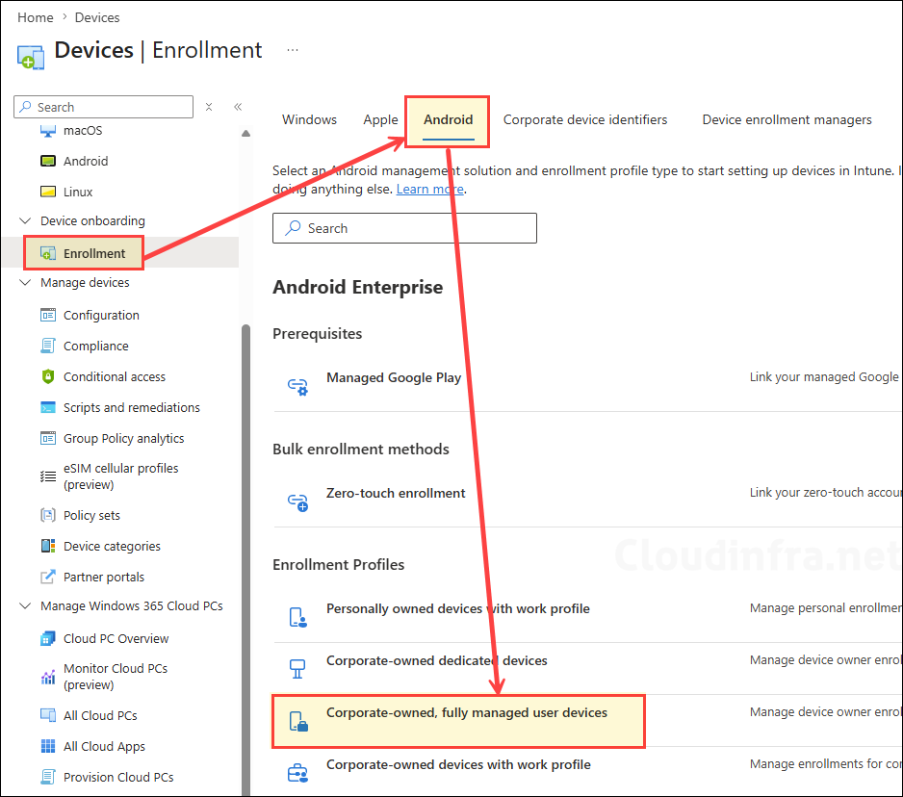Open Group Policy analytics
903x797 pixels.
[x=124, y=438]
